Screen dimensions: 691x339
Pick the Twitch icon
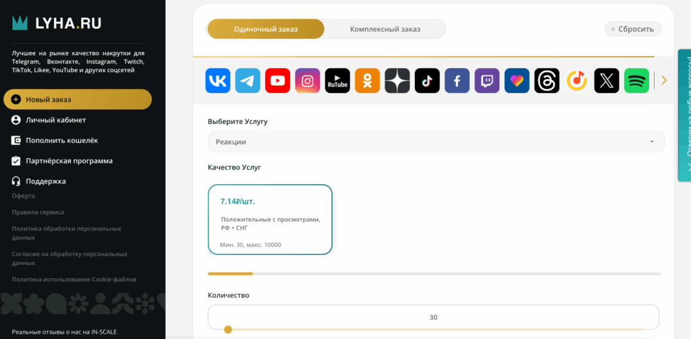click(487, 81)
